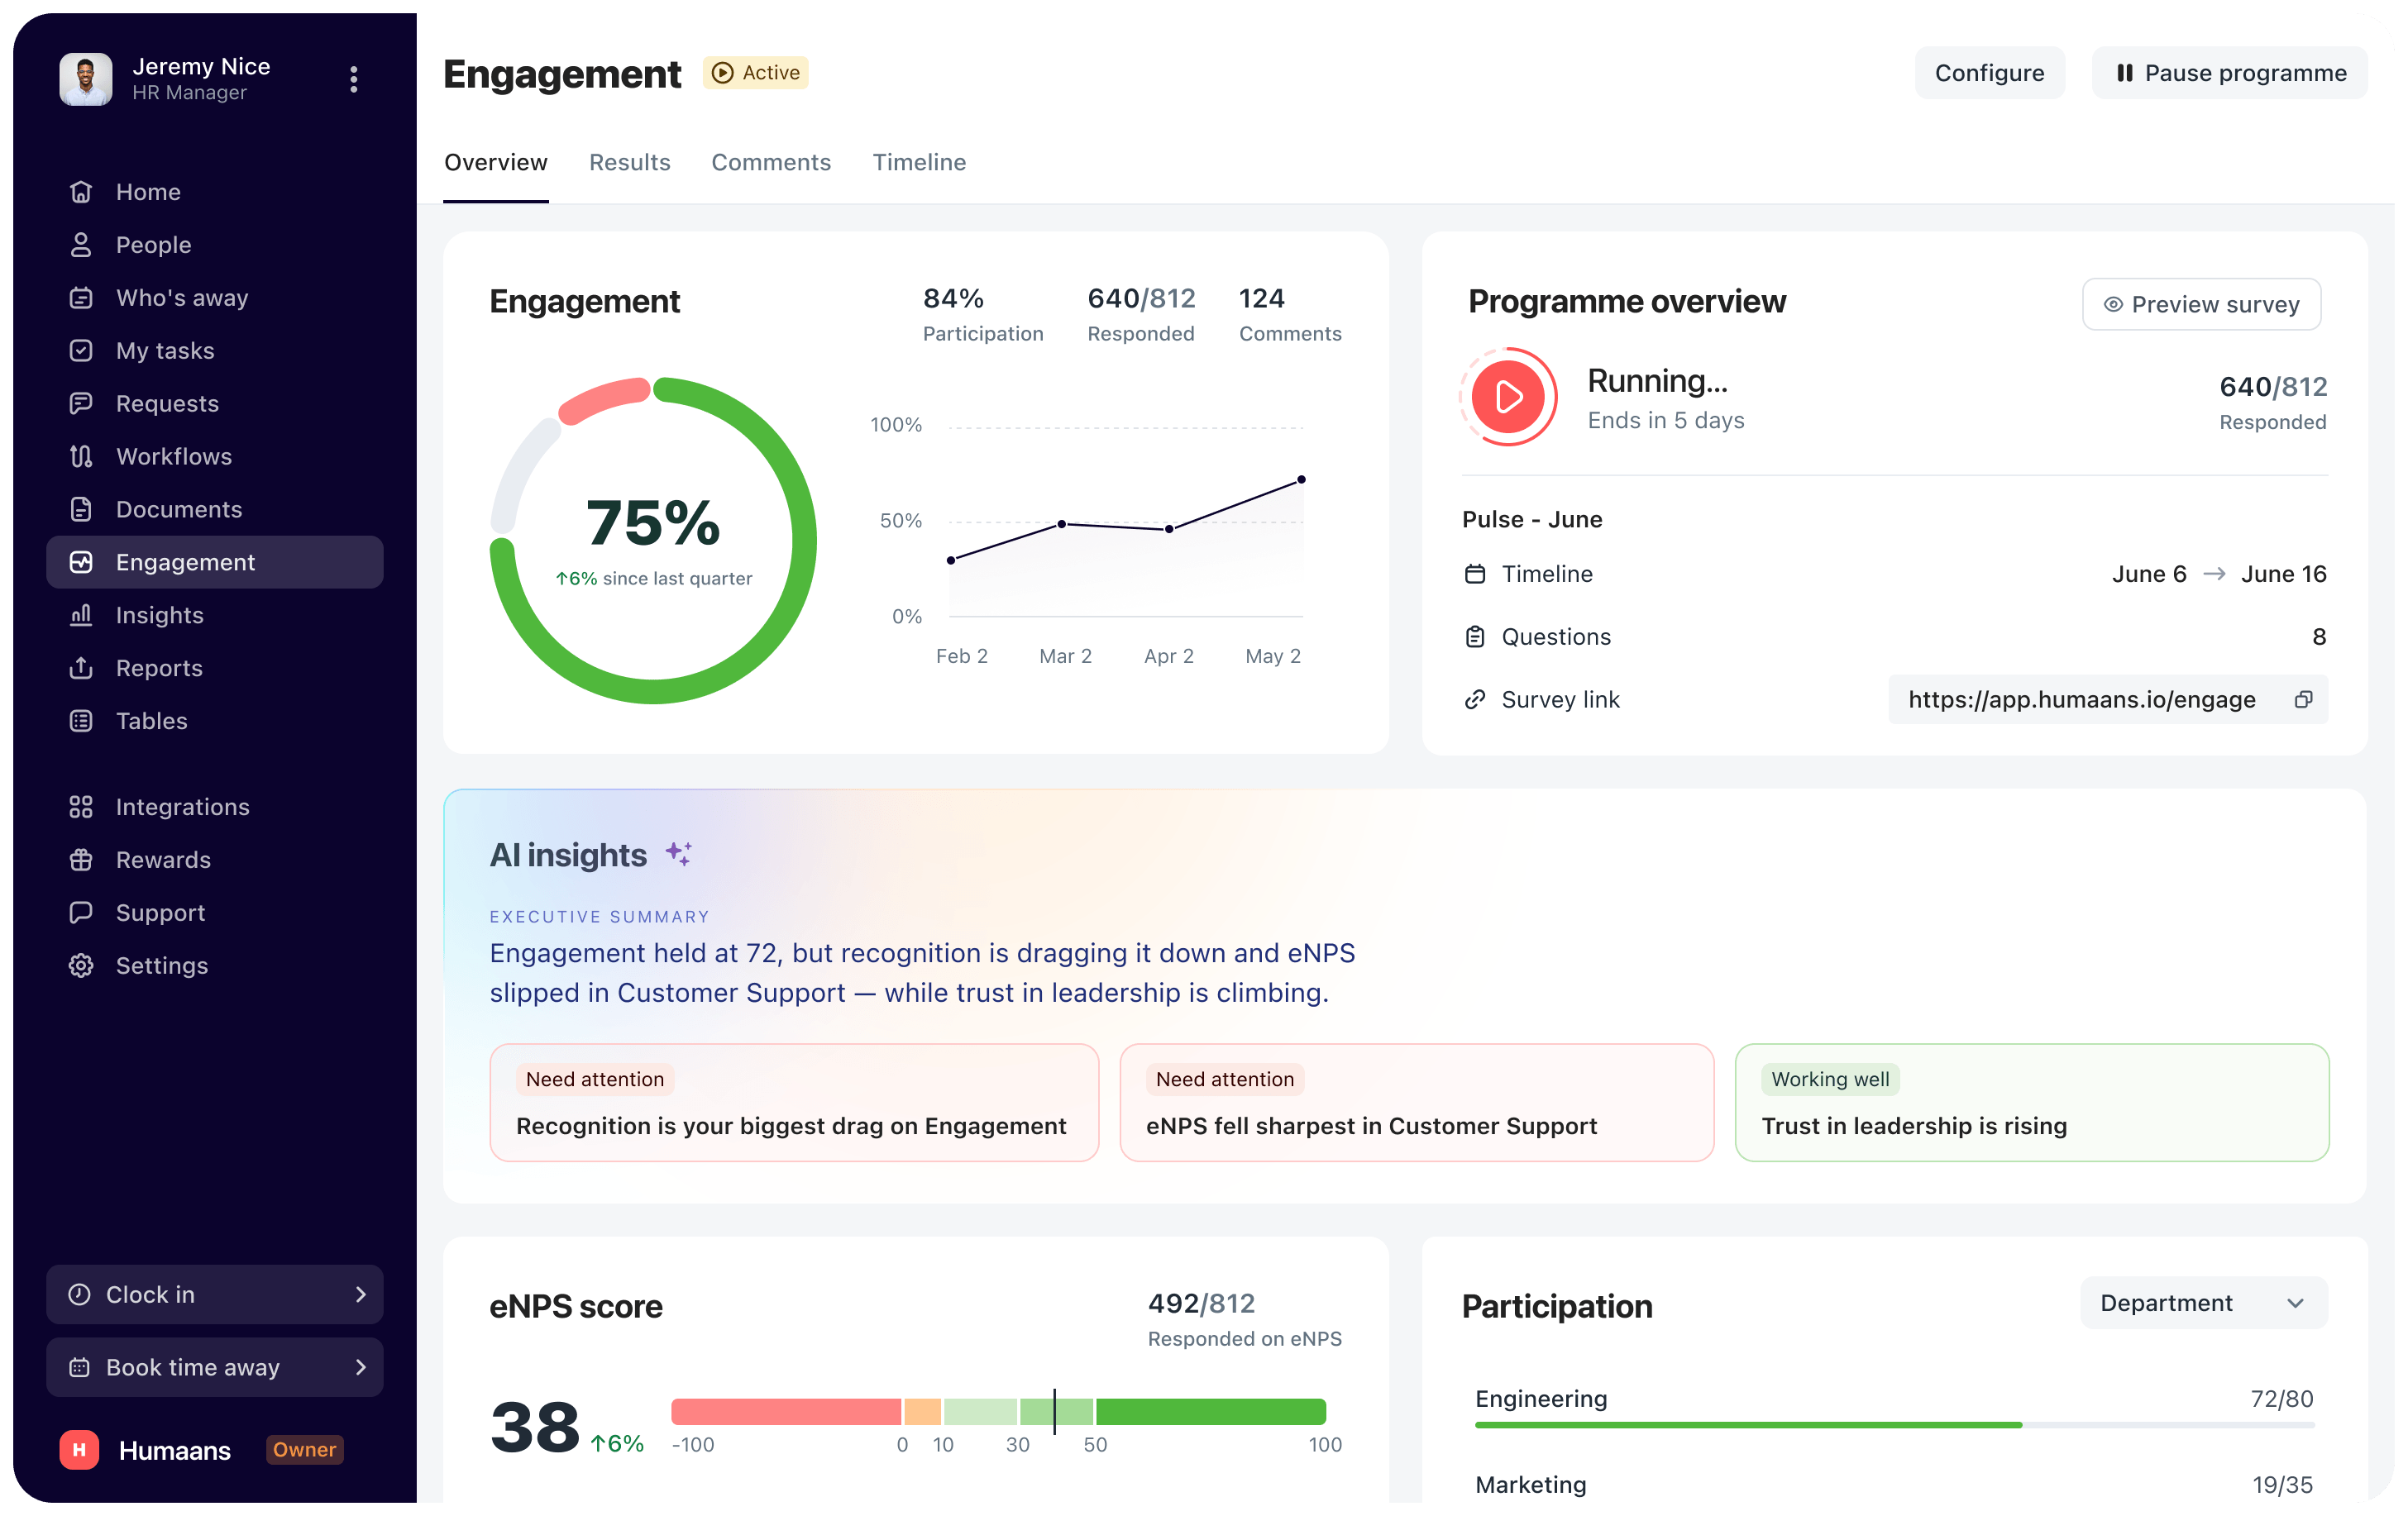
Task: Select the Engagement sidebar icon
Action: 81,563
